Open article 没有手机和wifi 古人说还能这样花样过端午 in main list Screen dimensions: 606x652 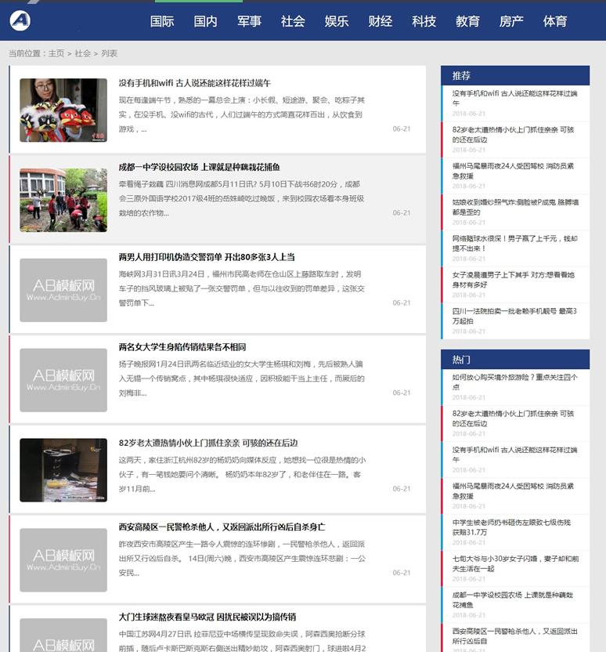[x=194, y=83]
